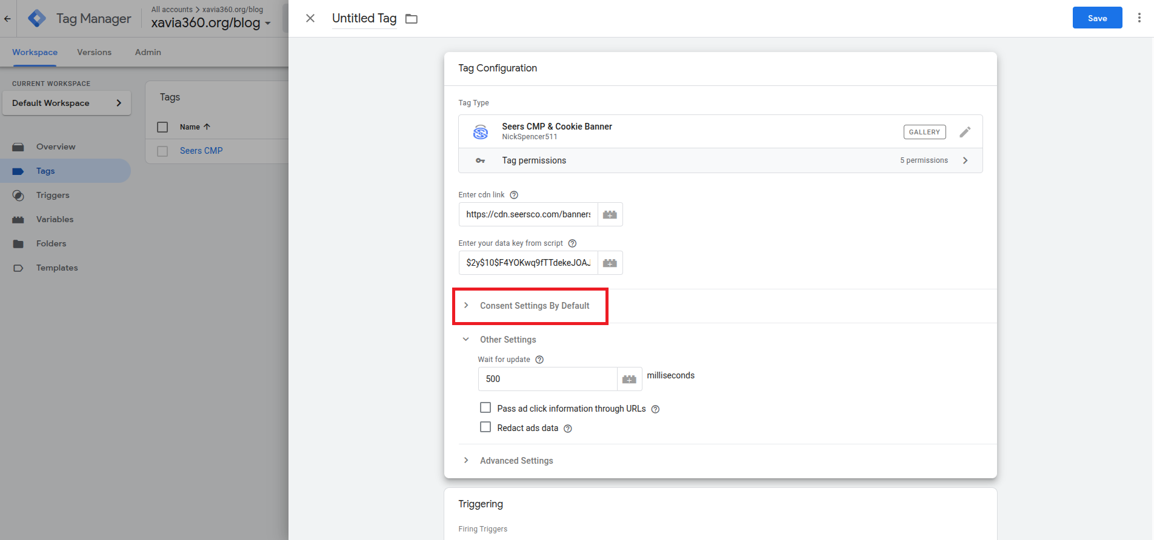The height and width of the screenshot is (540, 1154).
Task: Open the folder icon beside Untitled Tag
Action: 412,19
